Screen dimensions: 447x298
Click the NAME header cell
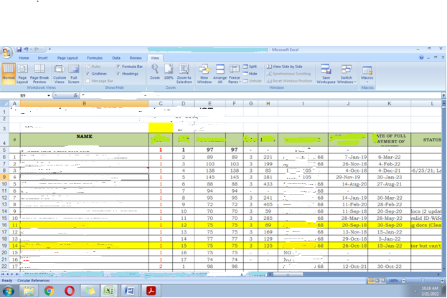(85, 140)
